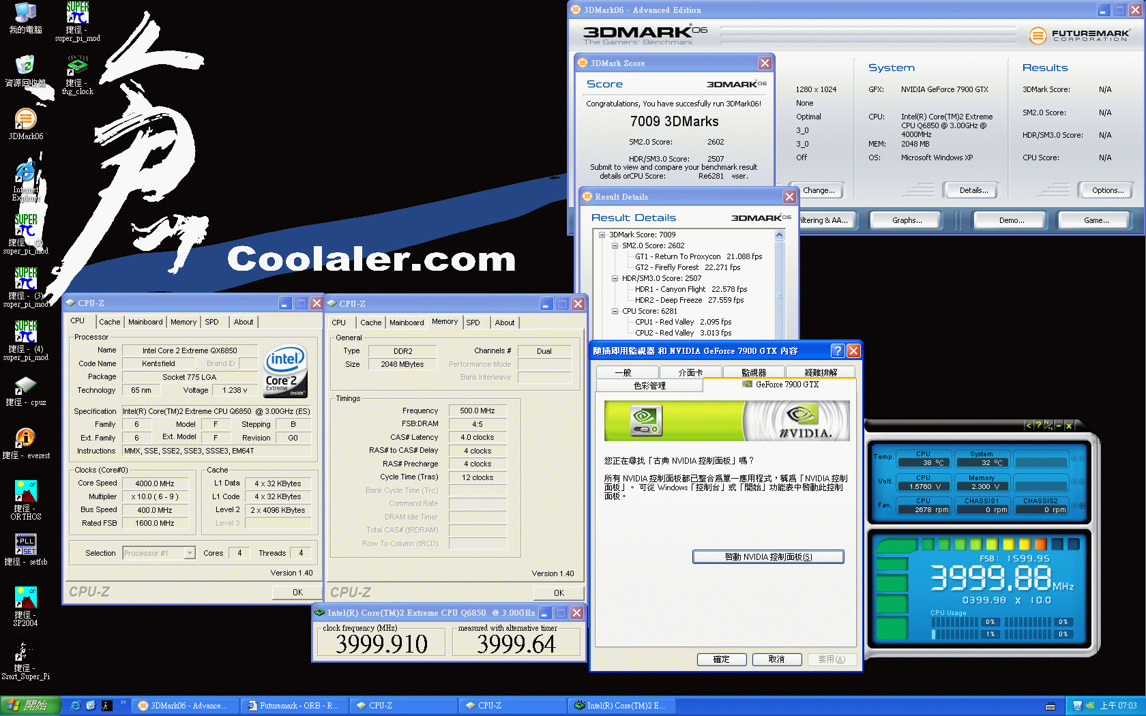Click OK in the left CPU-Z window
This screenshot has width=1146, height=716.
click(297, 592)
